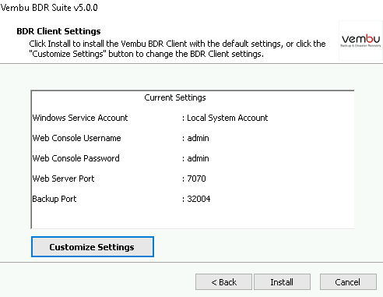Select the Web Console Password label
383x297 pixels.
(76, 158)
